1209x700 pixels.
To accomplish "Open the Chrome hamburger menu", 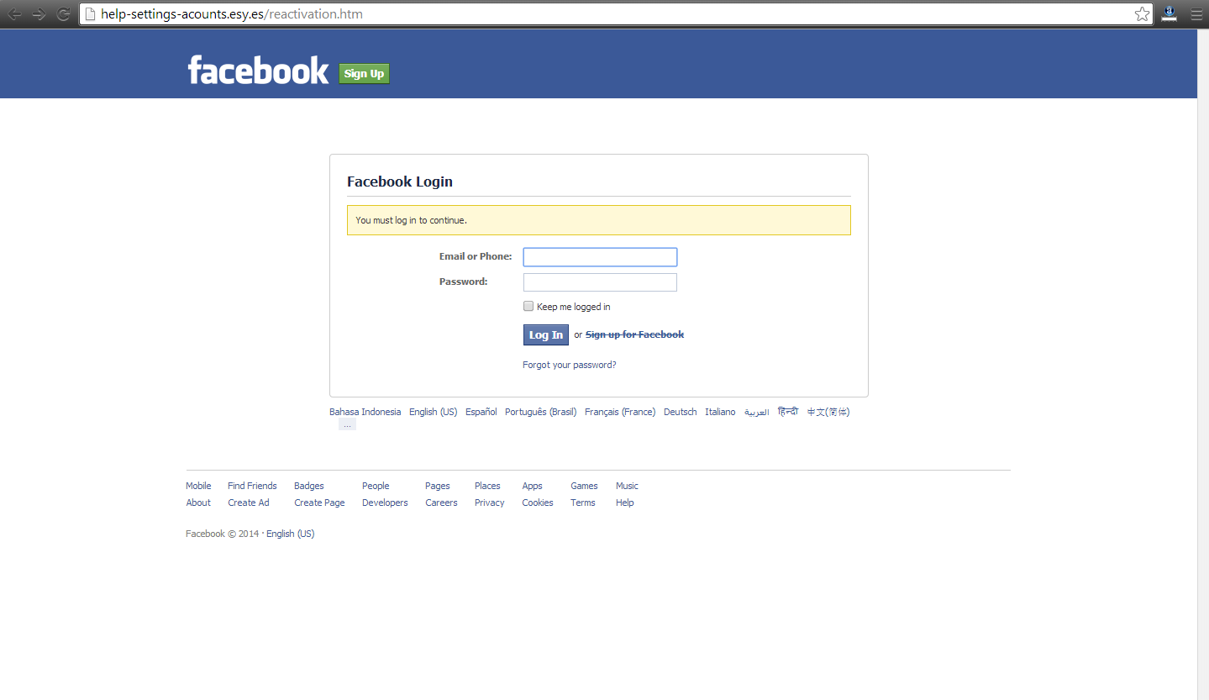I will pyautogui.click(x=1196, y=14).
